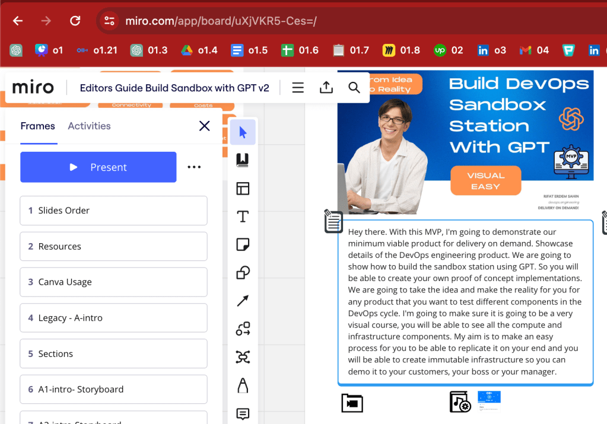Select the Comment tool
The height and width of the screenshot is (424, 607).
click(243, 413)
